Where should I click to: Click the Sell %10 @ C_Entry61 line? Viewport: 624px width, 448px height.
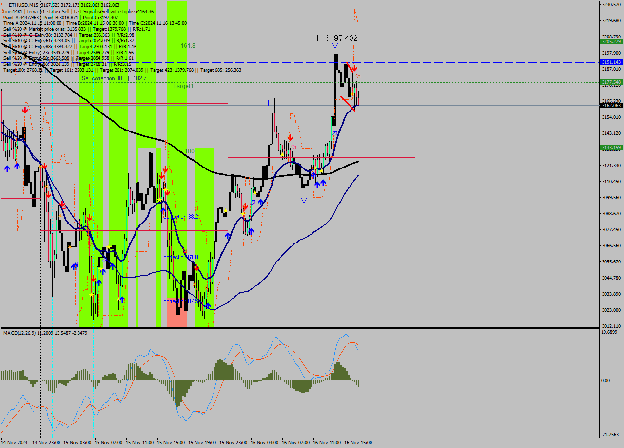coord(68,40)
